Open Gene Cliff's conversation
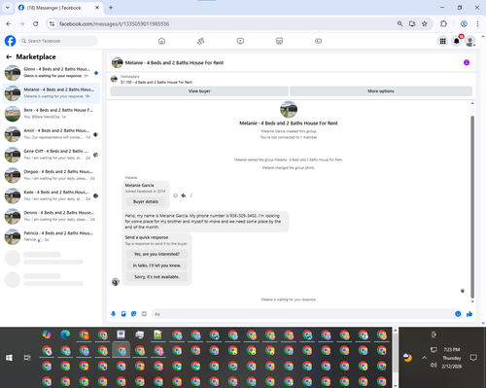The width and height of the screenshot is (486, 388). pyautogui.click(x=52, y=155)
